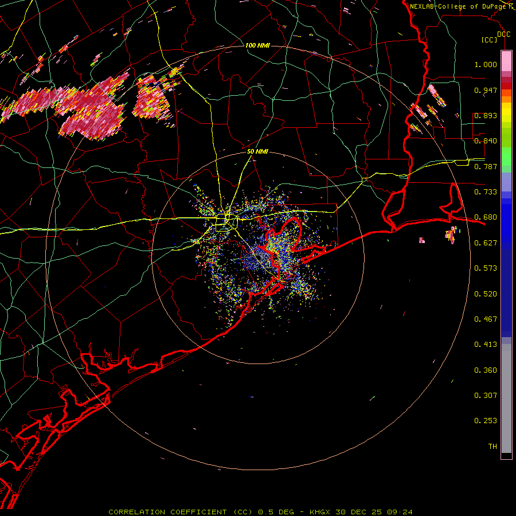Click the 50 NMI range ring label
This screenshot has height=516, width=516.
(x=257, y=152)
